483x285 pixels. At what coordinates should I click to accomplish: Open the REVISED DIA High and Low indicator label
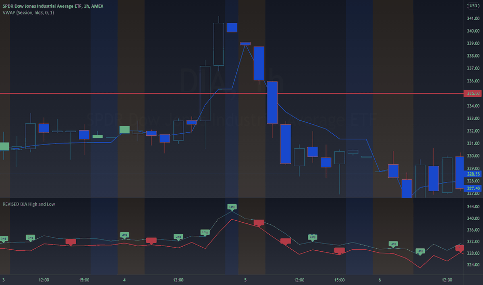(29, 204)
